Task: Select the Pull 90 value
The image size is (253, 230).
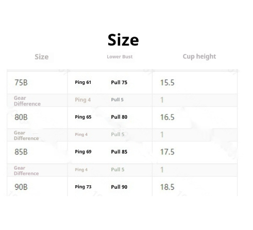Action: click(x=119, y=187)
